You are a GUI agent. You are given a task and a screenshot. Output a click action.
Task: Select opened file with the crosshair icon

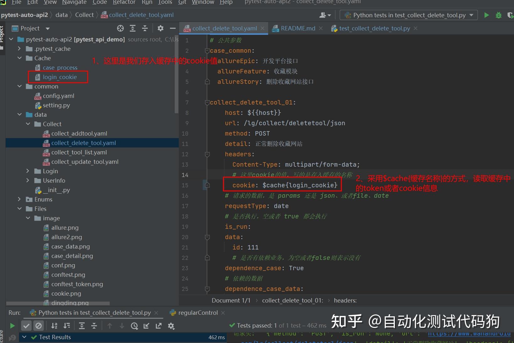pos(120,28)
